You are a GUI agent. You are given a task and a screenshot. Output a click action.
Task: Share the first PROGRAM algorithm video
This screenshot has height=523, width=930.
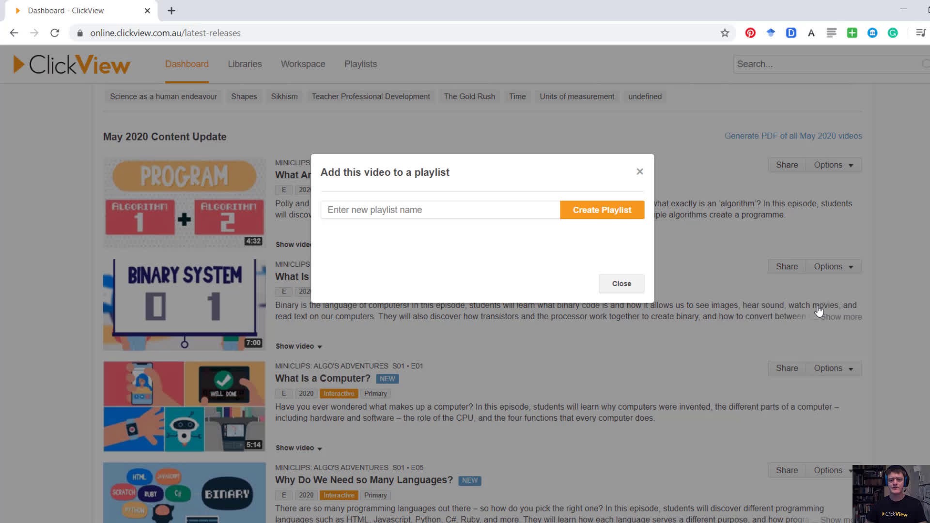coord(787,165)
